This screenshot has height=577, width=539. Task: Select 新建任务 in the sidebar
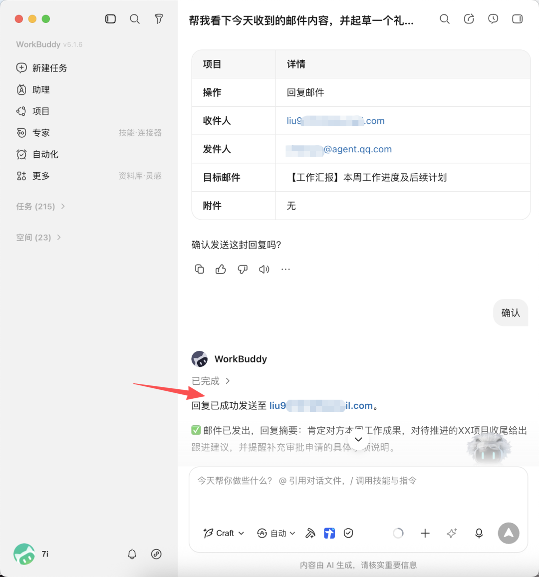tap(42, 68)
